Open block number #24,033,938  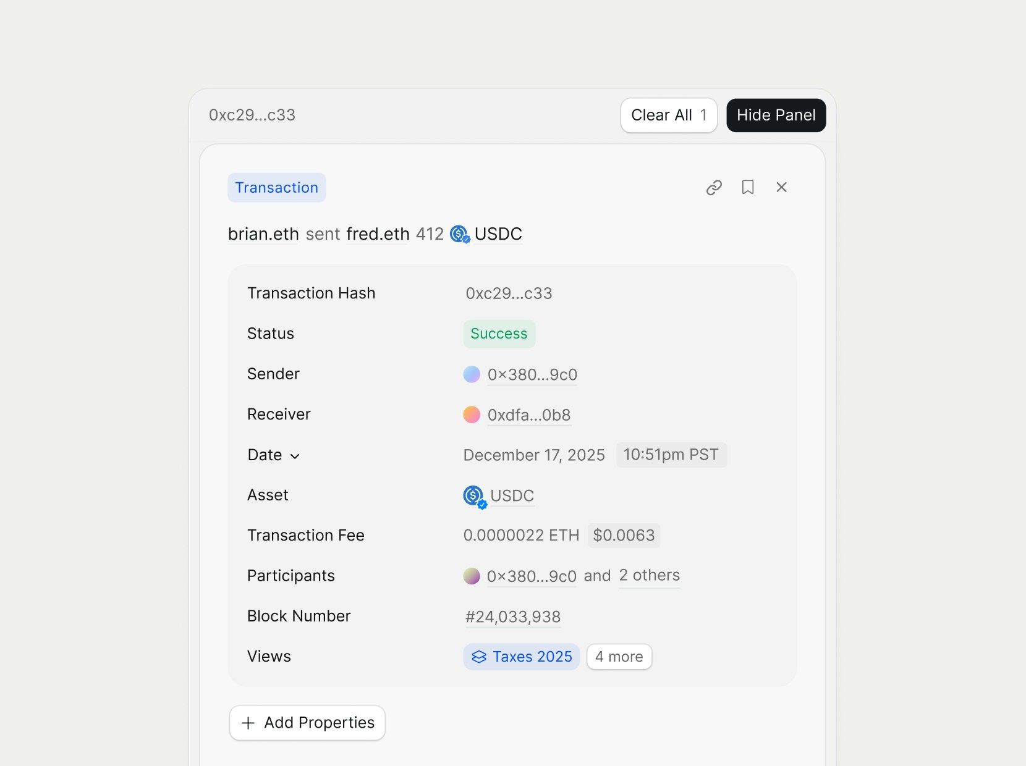coord(512,617)
